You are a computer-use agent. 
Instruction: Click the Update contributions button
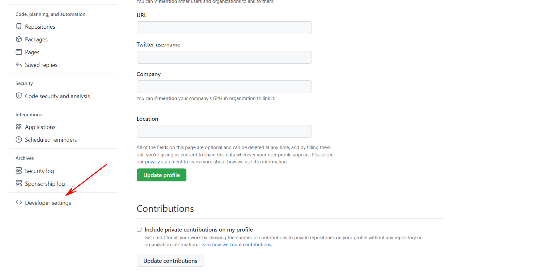(x=170, y=260)
